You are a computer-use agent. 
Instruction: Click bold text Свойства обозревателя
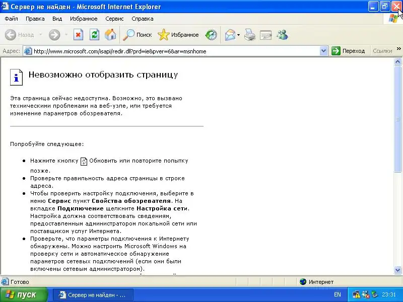(131, 201)
